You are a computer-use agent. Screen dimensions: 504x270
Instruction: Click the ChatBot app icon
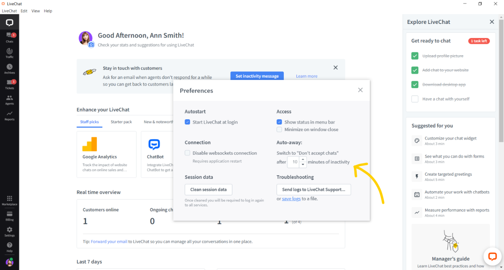point(154,144)
